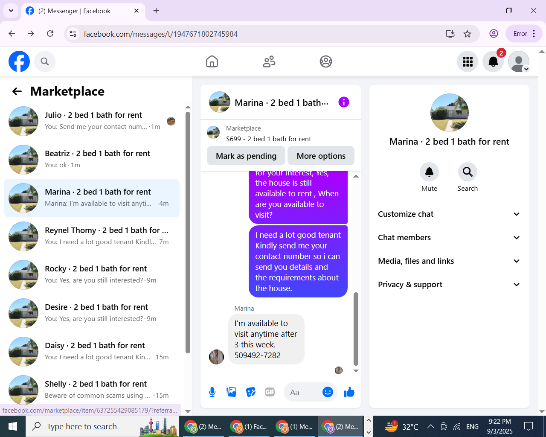This screenshot has height=437, width=546.
Task: Open Daisy's 2 bed 1 bath conversation
Action: pyautogui.click(x=92, y=352)
